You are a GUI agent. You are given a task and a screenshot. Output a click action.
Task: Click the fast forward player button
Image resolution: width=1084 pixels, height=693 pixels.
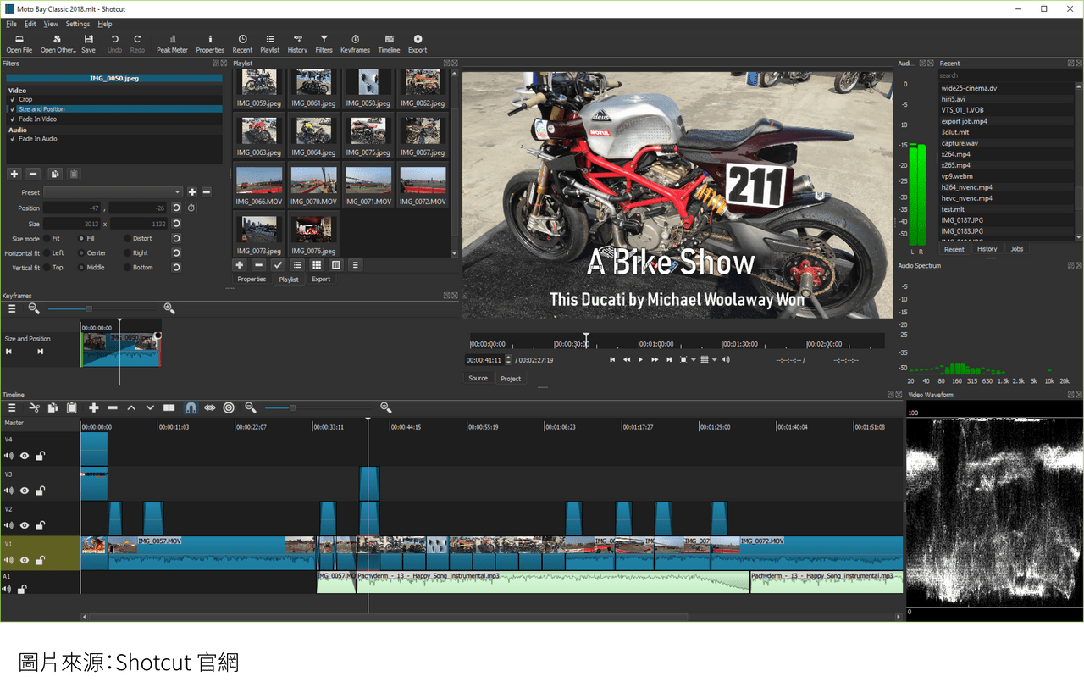click(655, 360)
